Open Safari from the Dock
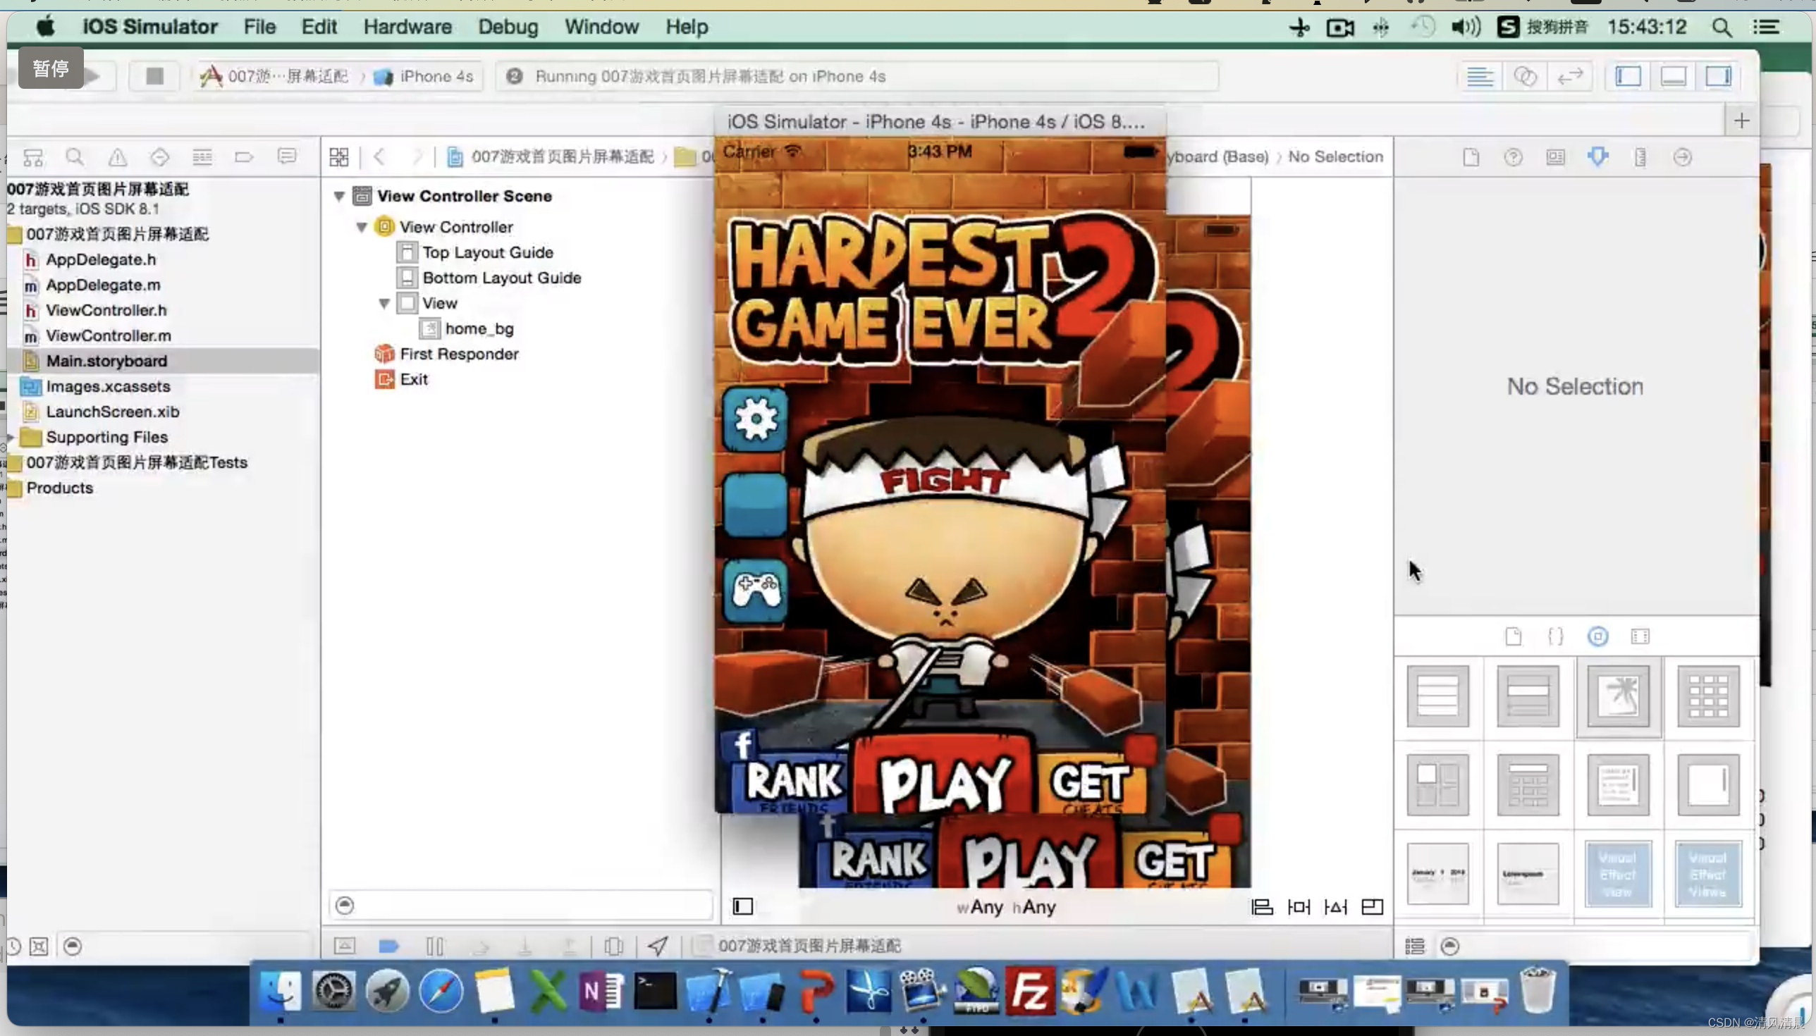This screenshot has height=1036, width=1816. [x=441, y=990]
